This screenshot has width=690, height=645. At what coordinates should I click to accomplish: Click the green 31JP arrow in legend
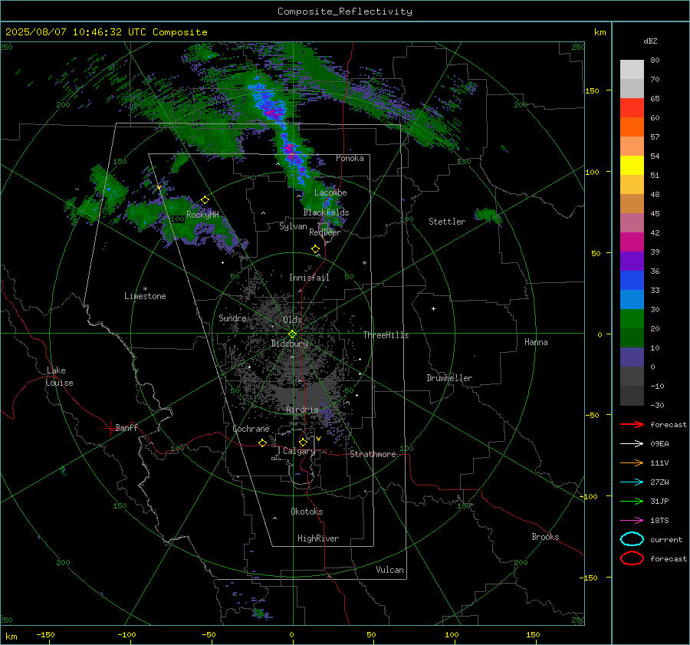click(632, 501)
